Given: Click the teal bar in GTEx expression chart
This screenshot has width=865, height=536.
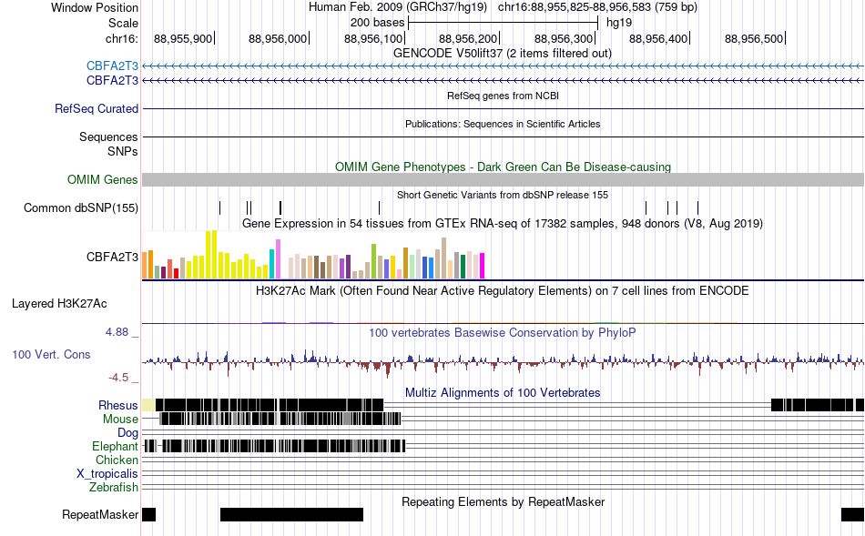Looking at the screenshot, I should point(272,264).
